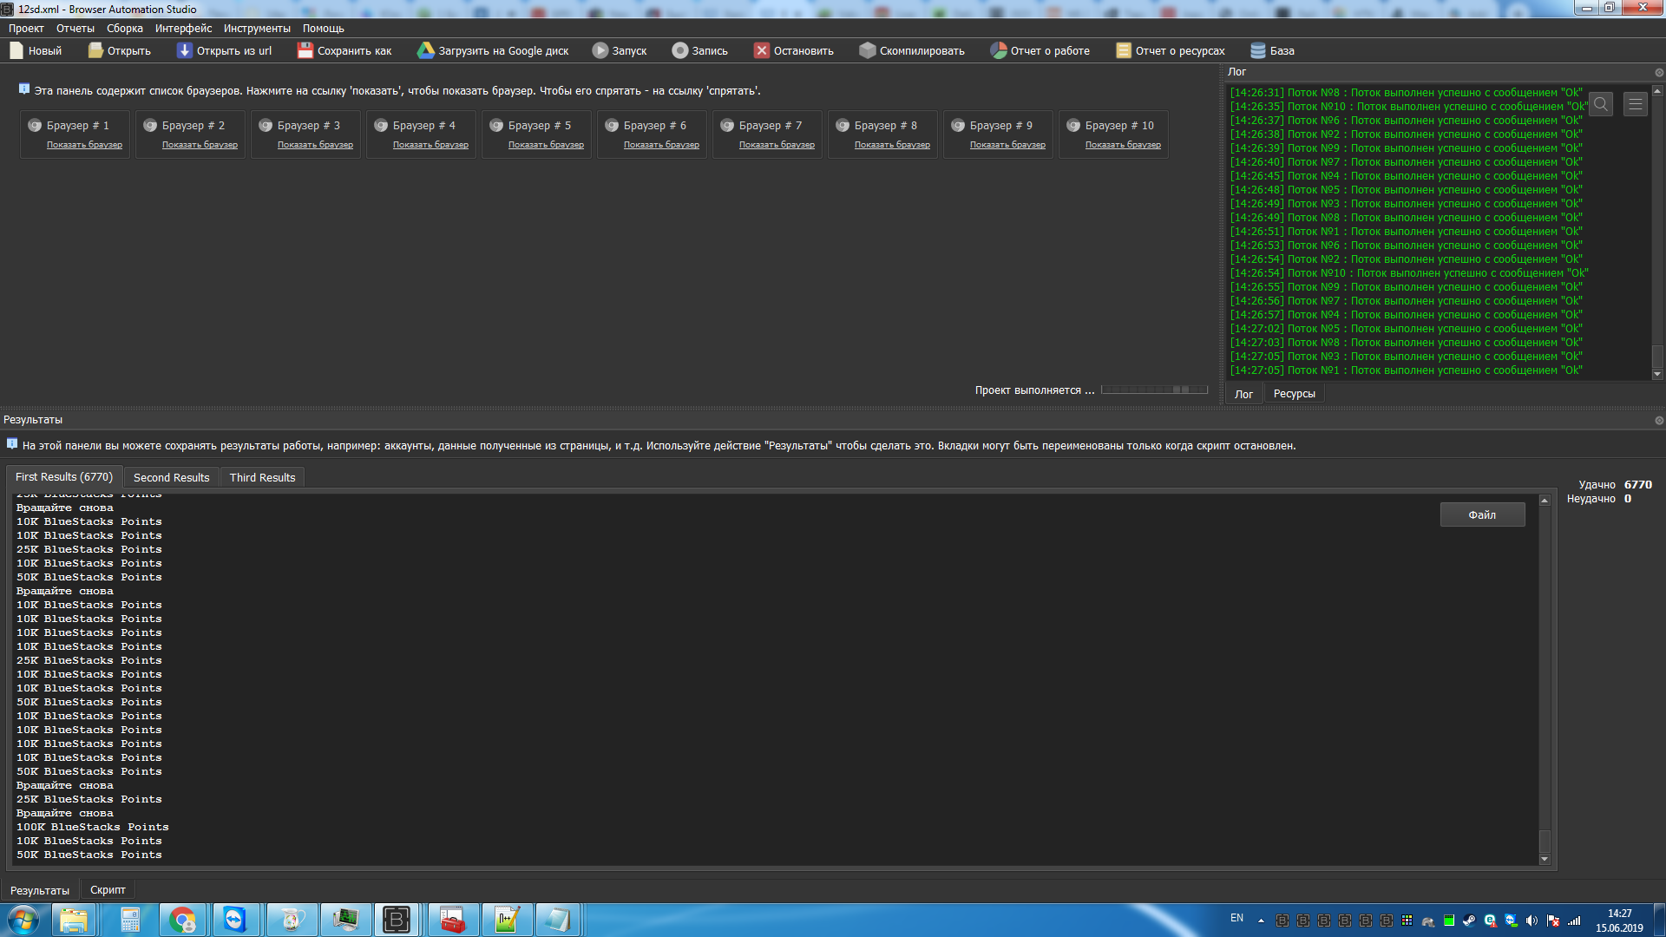
Task: Switch to Third Results tab
Action: click(262, 477)
